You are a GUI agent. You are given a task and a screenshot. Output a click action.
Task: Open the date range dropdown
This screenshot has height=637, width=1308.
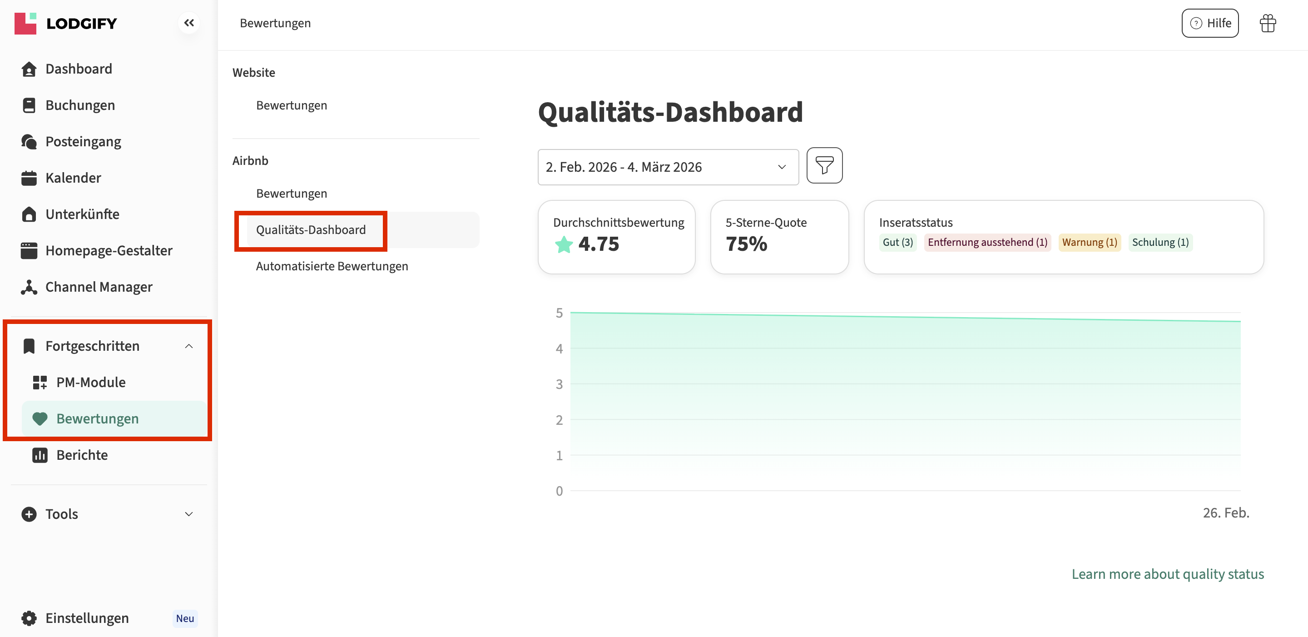click(x=668, y=167)
